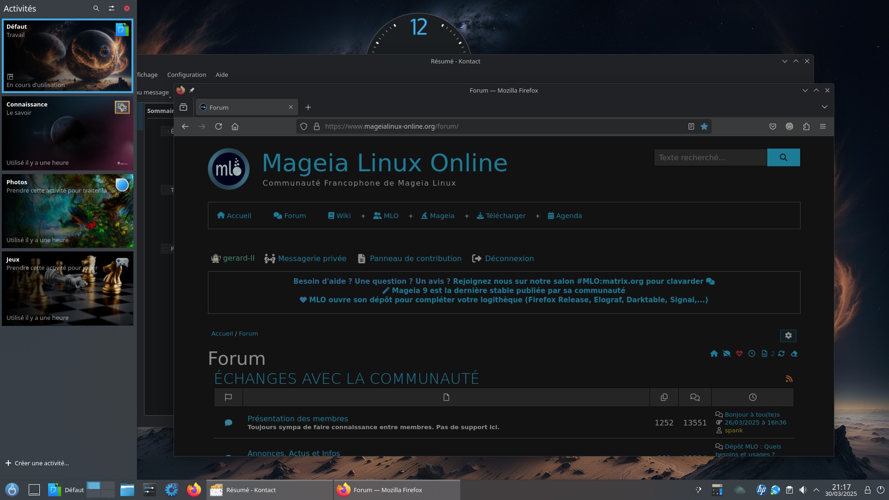Open the Pocket save icon

(x=773, y=126)
